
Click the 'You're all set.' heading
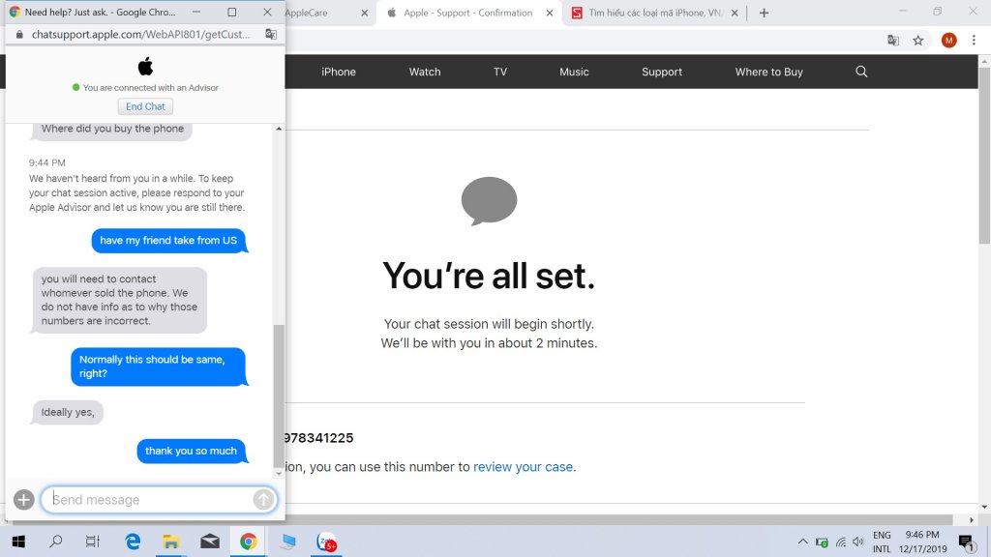coord(489,276)
